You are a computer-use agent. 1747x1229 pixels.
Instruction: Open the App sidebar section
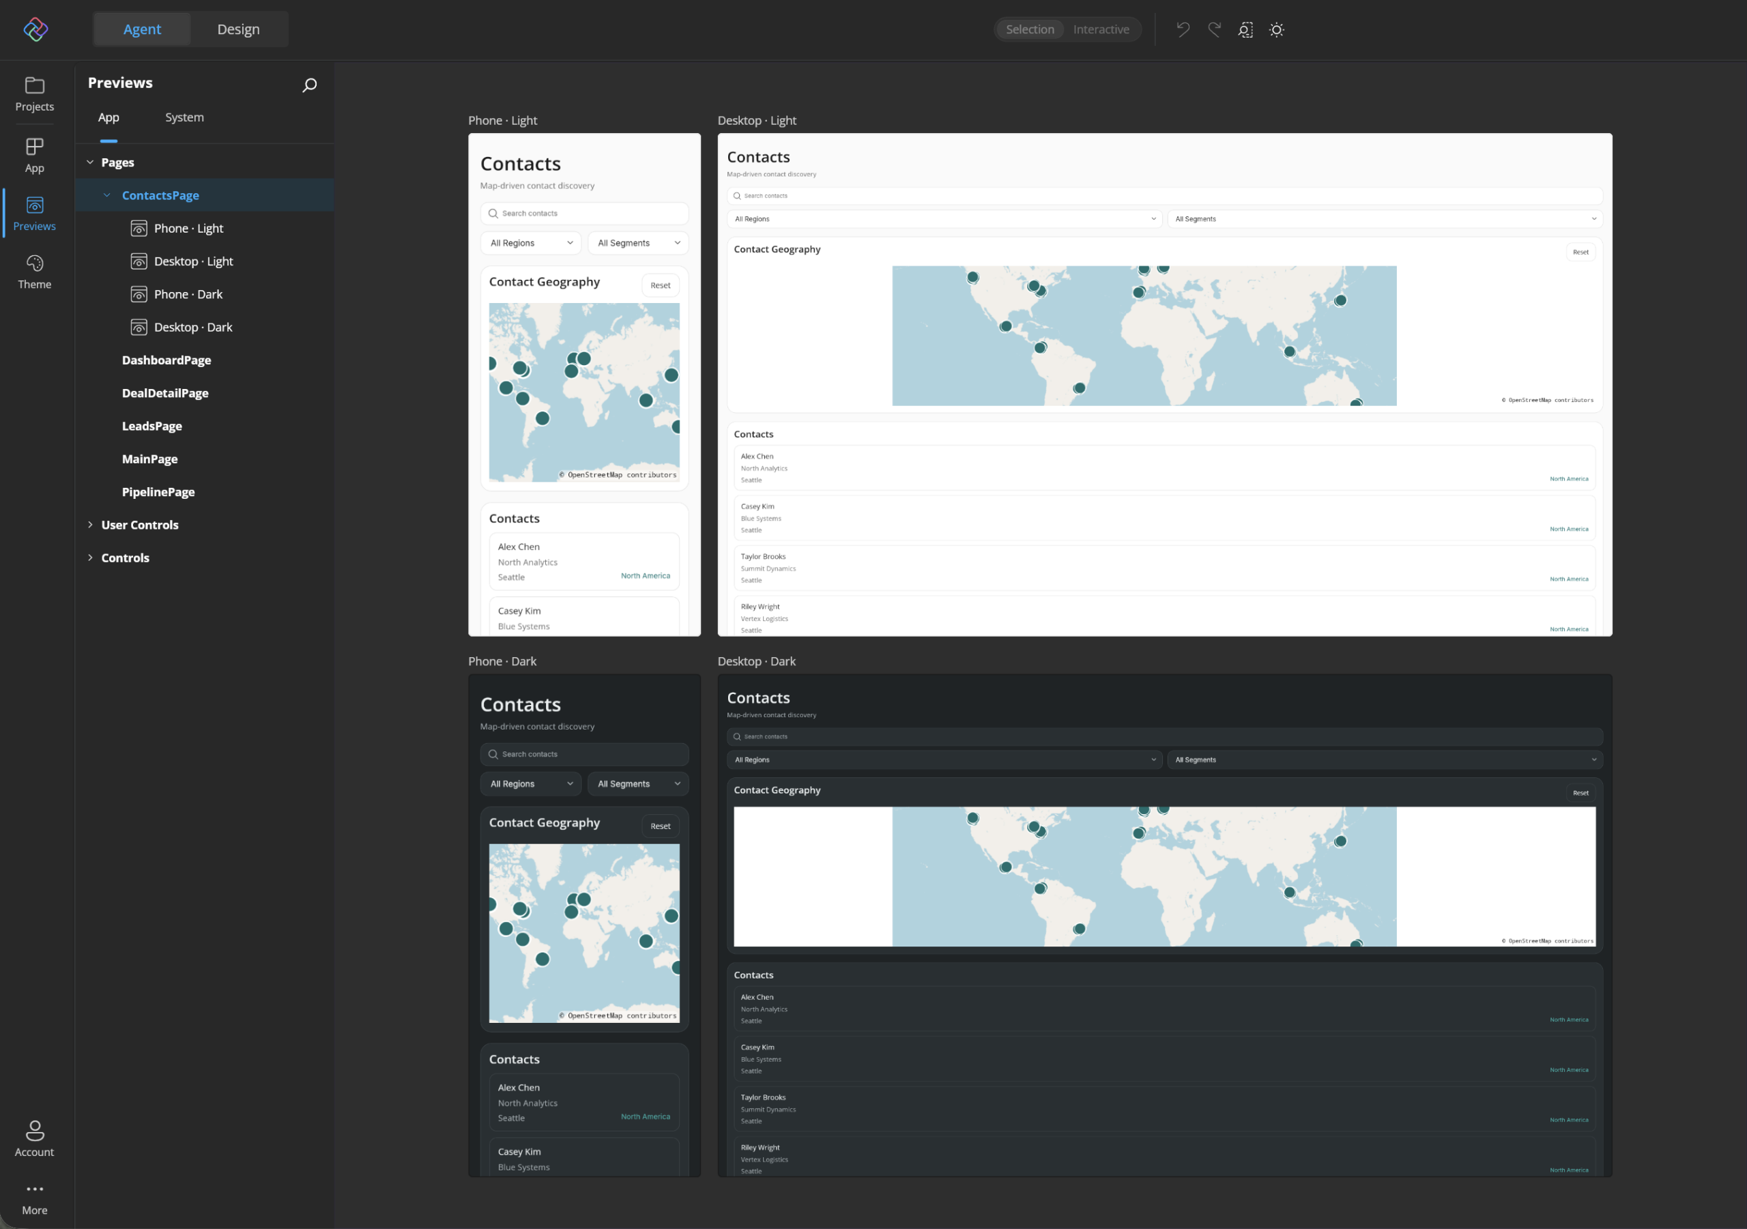[34, 155]
